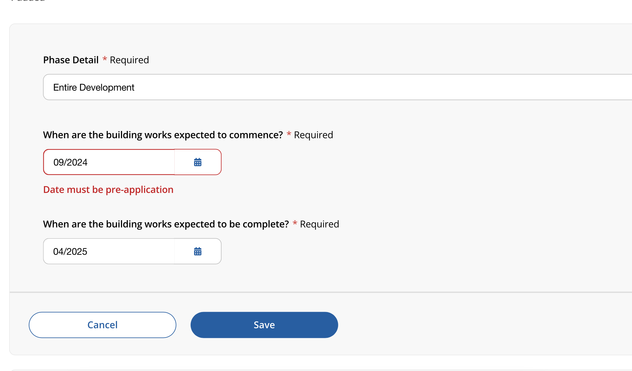Viewport: 632px width, 371px height.
Task: Click the 'expected to commence?' question label
Action: click(x=163, y=135)
